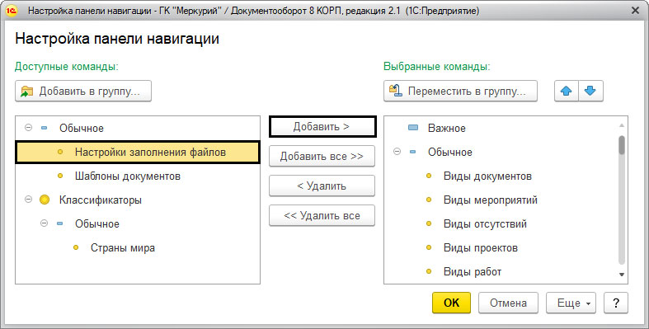Open the Еще dropdown menu
The width and height of the screenshot is (649, 329).
tap(571, 303)
